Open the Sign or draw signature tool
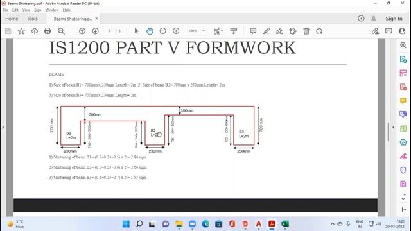This screenshot has width=411, height=231. pyautogui.click(x=279, y=31)
